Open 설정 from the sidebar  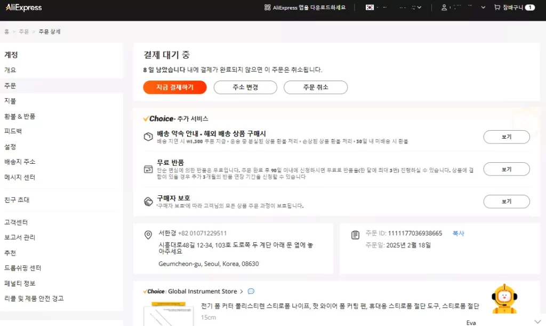pyautogui.click(x=11, y=146)
